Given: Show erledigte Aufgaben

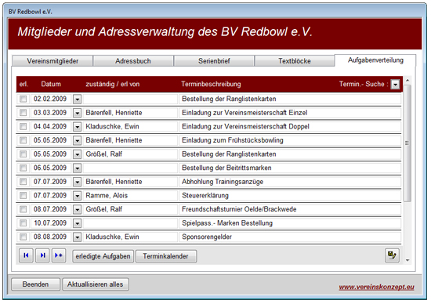Looking at the screenshot, I should coord(103,256).
